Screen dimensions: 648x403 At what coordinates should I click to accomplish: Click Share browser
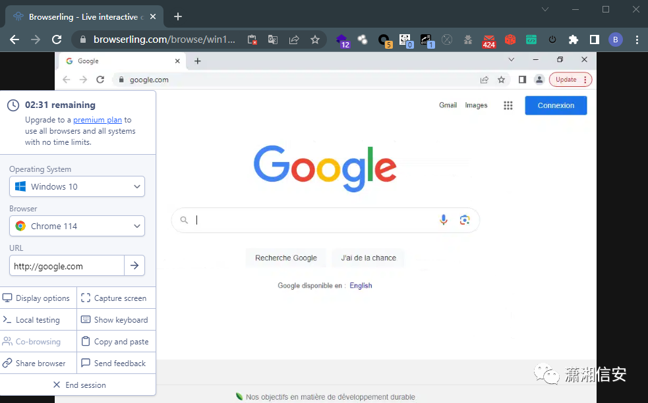(38, 363)
